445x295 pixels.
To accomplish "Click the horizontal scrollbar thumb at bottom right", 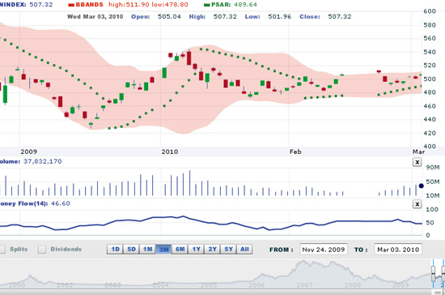I will tap(438, 293).
